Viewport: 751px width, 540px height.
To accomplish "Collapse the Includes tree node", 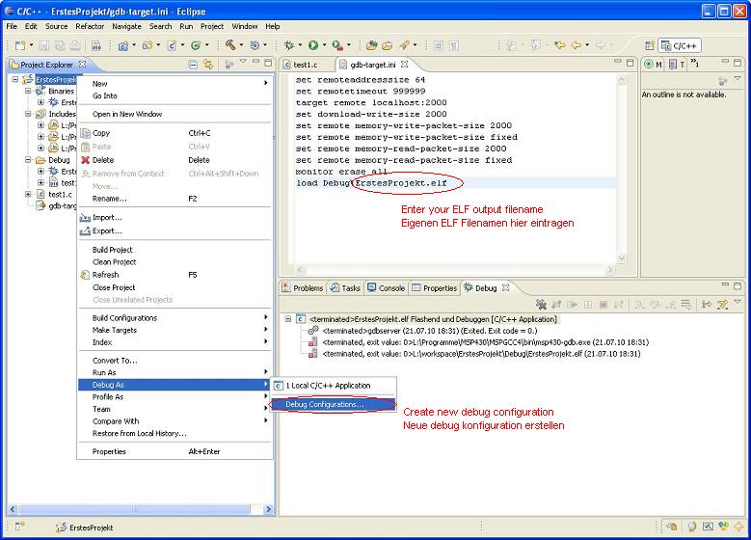I will click(x=28, y=114).
